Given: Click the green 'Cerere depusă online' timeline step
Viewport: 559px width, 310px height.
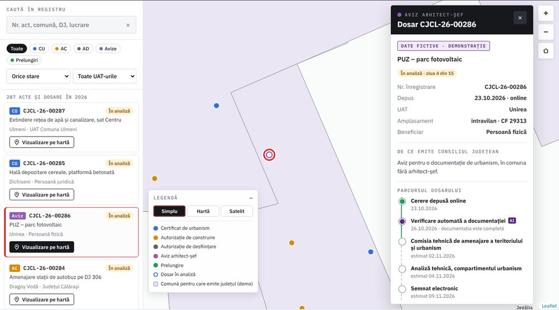Looking at the screenshot, I should [402, 201].
